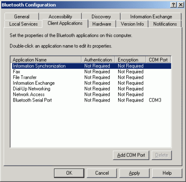Switch to the Hardware tab
The image size is (186, 182).
tap(102, 24)
